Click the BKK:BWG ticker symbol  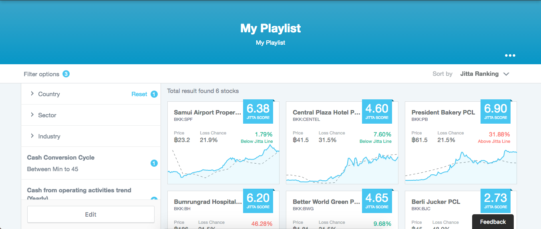click(303, 209)
